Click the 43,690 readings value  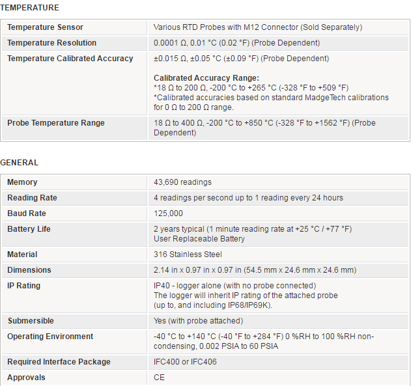coord(182,182)
